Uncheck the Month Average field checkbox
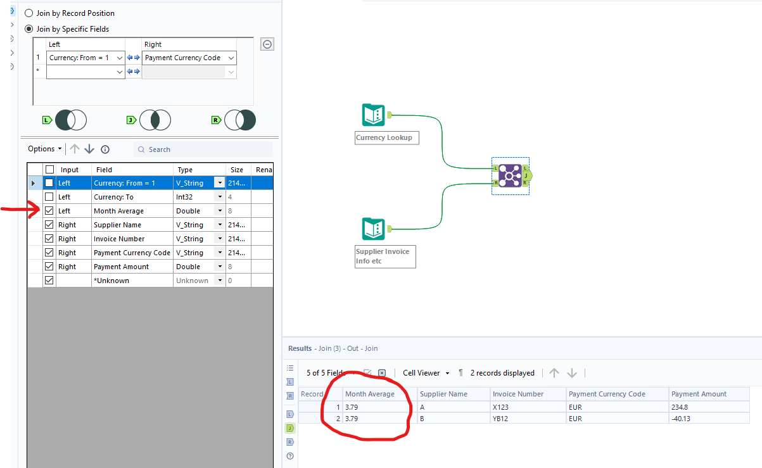The height and width of the screenshot is (468, 762). pyautogui.click(x=49, y=210)
